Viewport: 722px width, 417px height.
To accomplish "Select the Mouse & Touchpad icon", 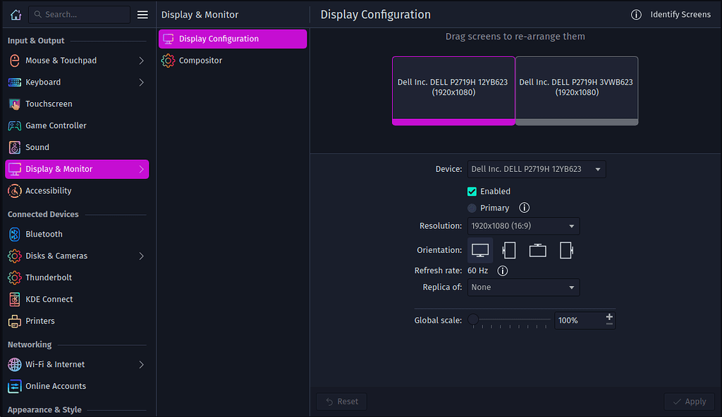I will click(15, 61).
